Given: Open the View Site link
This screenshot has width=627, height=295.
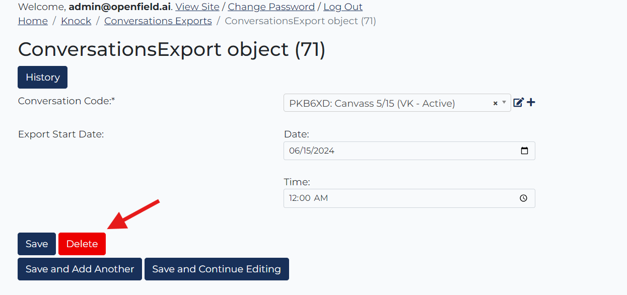Looking at the screenshot, I should coord(197,7).
